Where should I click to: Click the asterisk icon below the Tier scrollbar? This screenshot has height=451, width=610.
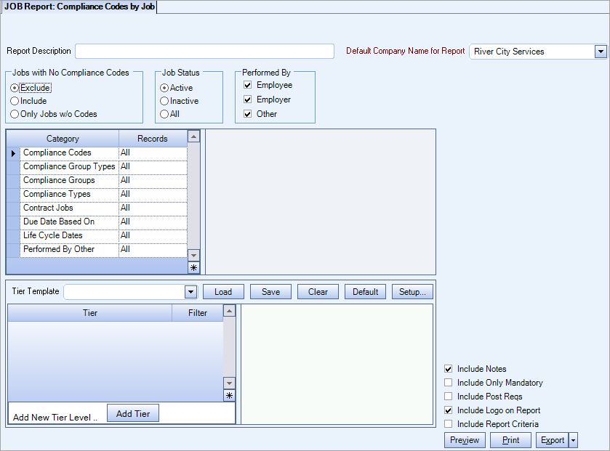click(x=230, y=394)
